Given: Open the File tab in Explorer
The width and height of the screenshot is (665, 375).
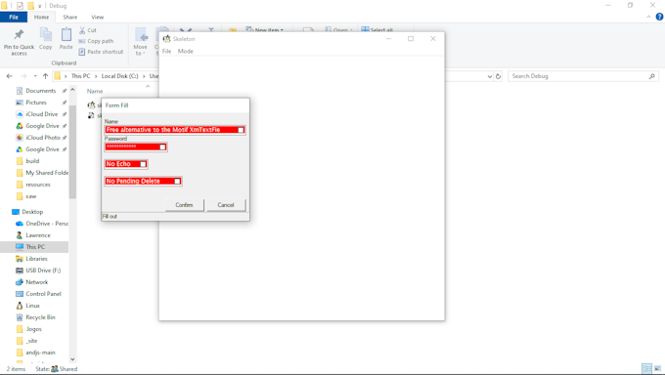Looking at the screenshot, I should point(14,18).
